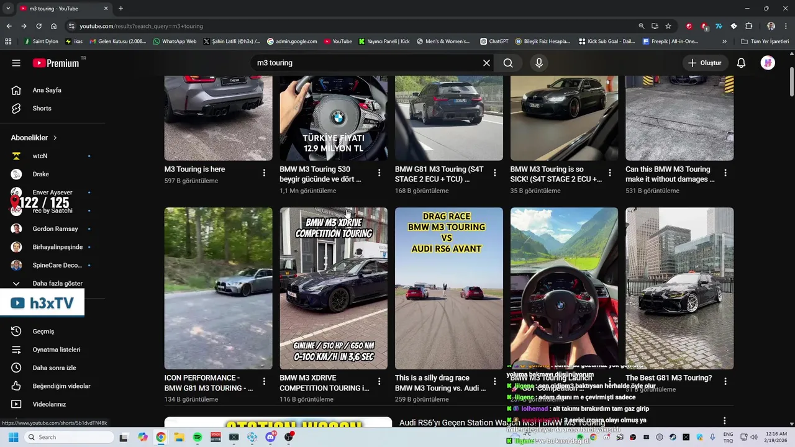The height and width of the screenshot is (447, 795).
Task: Open new browser tab
Action: pyautogui.click(x=120, y=8)
